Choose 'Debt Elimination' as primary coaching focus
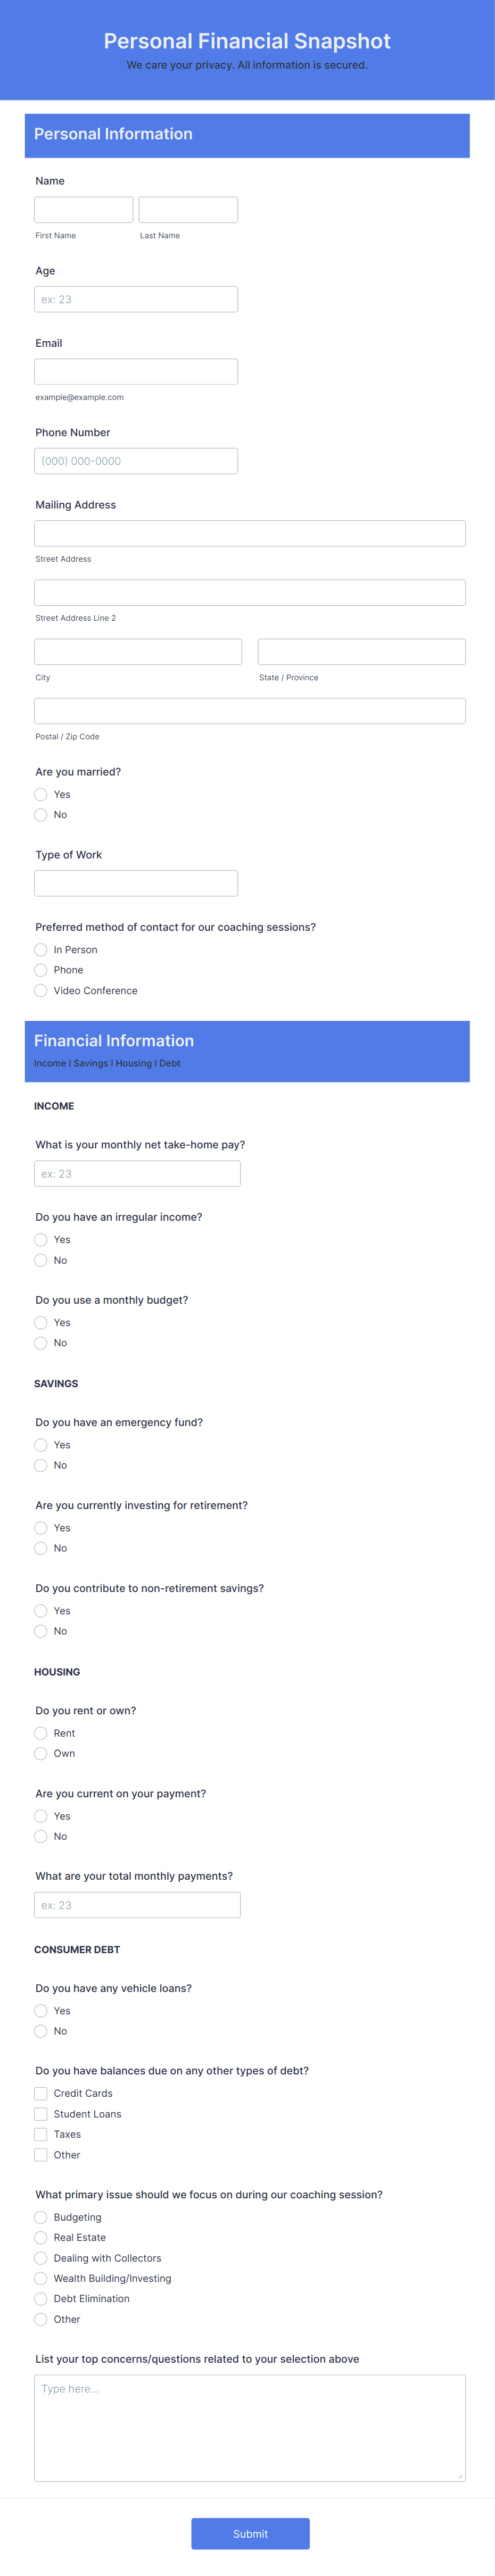This screenshot has height=2576, width=495. click(x=40, y=2299)
